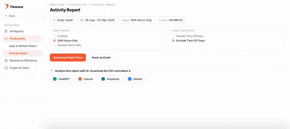Click the Send via Email button
Screen dimensions: 290x129
[101, 58]
